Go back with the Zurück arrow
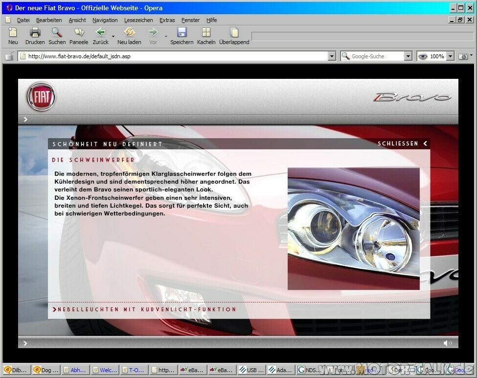This screenshot has height=378, width=477. coord(100,36)
